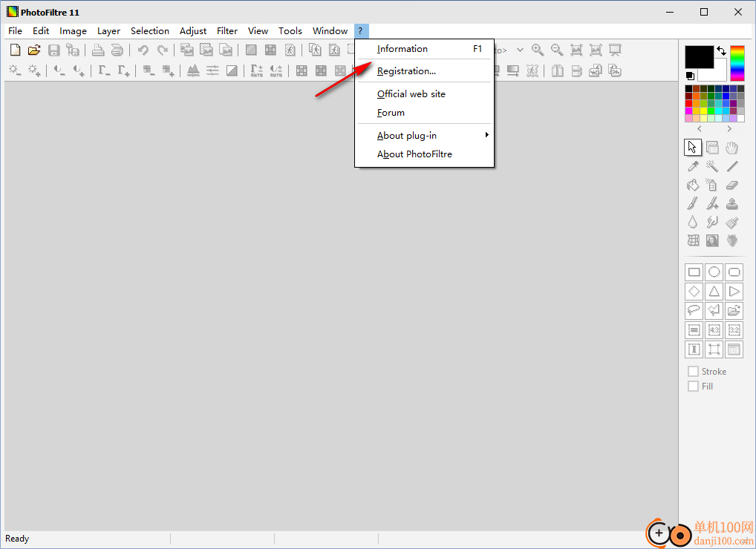Open a file with the folder icon
The width and height of the screenshot is (756, 549).
pyautogui.click(x=34, y=50)
